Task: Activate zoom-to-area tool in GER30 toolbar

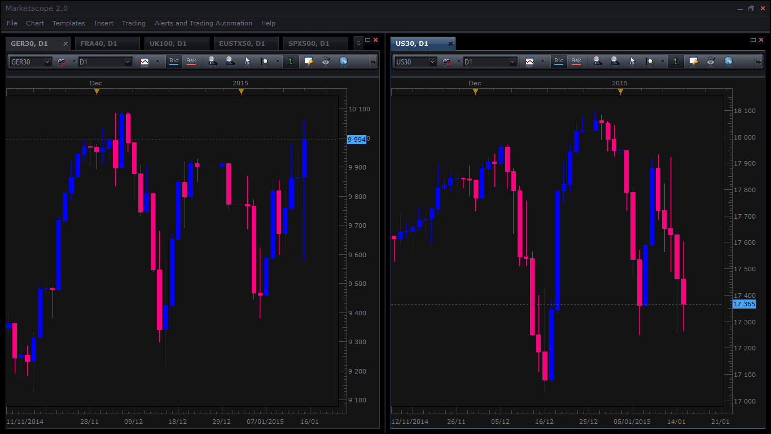Action: point(264,62)
